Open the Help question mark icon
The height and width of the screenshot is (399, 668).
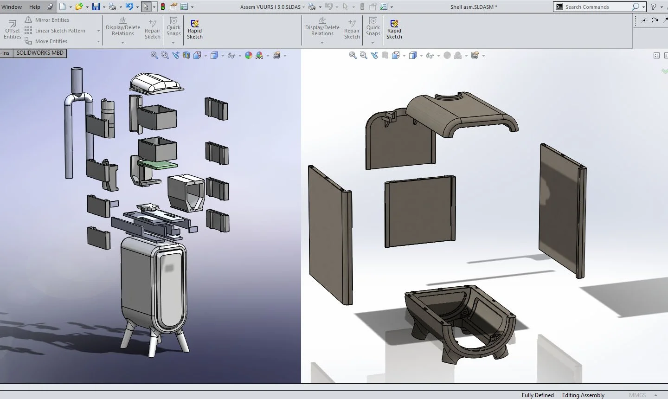654,6
